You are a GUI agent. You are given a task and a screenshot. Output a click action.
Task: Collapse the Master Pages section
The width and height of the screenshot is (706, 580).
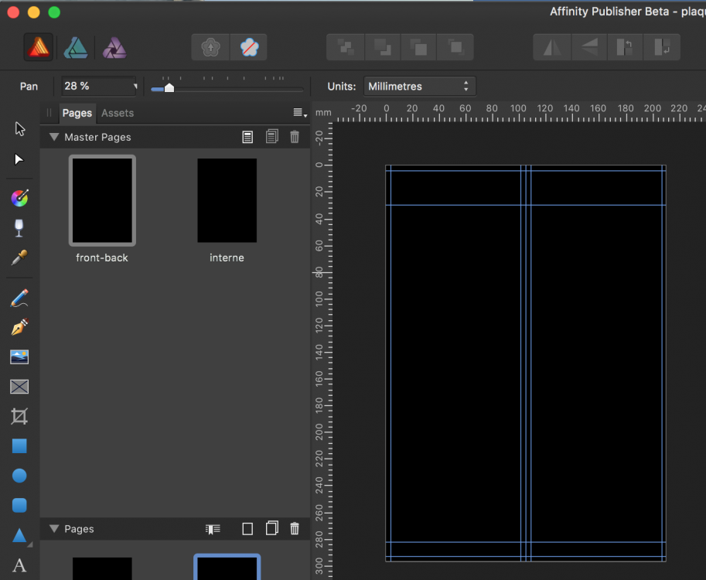point(54,137)
